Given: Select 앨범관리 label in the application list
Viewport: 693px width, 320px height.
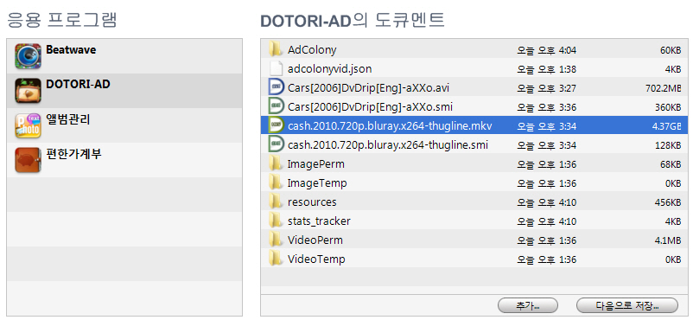Looking at the screenshot, I should [x=68, y=119].
